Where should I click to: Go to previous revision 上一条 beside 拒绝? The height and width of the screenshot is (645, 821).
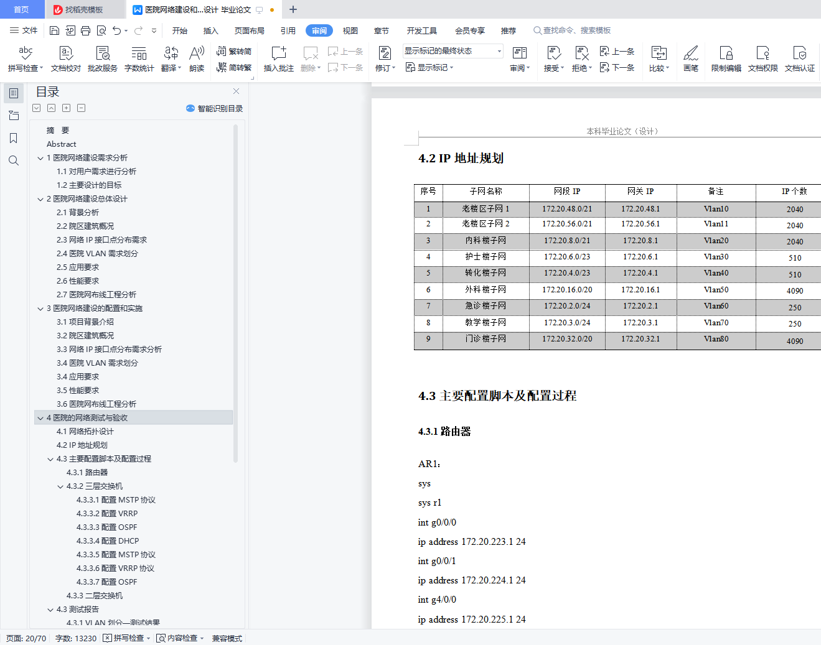pos(617,52)
